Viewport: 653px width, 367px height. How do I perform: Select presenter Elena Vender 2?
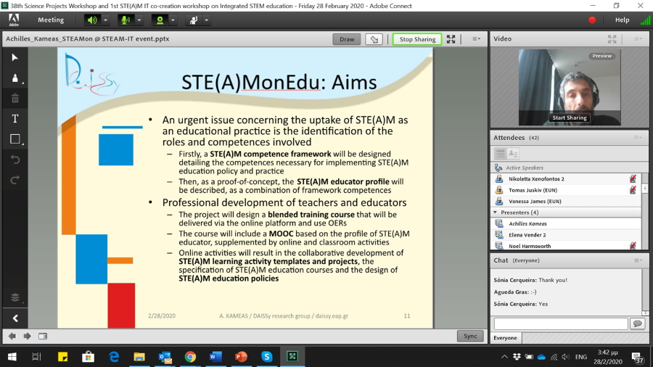tap(567, 235)
